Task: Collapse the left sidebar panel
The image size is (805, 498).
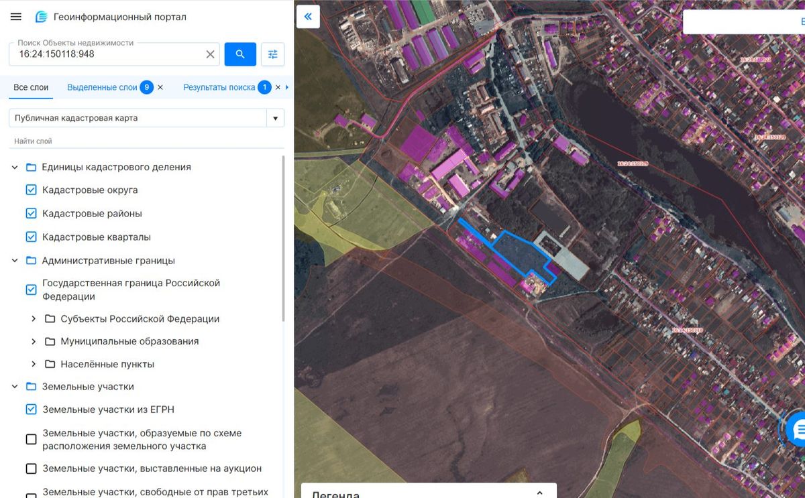Action: pyautogui.click(x=308, y=17)
